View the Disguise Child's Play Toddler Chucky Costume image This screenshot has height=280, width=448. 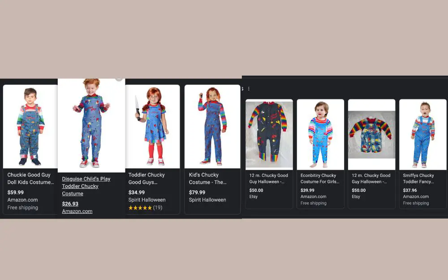click(x=91, y=125)
